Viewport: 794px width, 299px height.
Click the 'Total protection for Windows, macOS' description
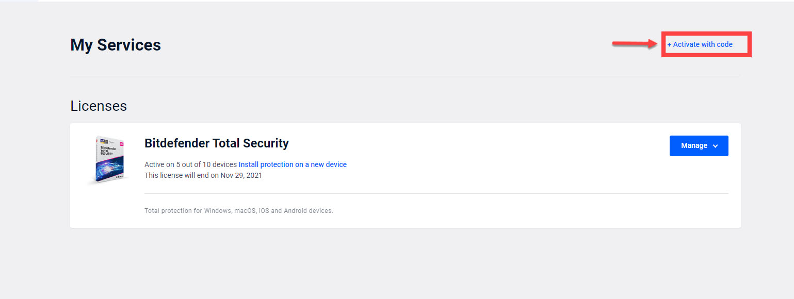(x=239, y=211)
